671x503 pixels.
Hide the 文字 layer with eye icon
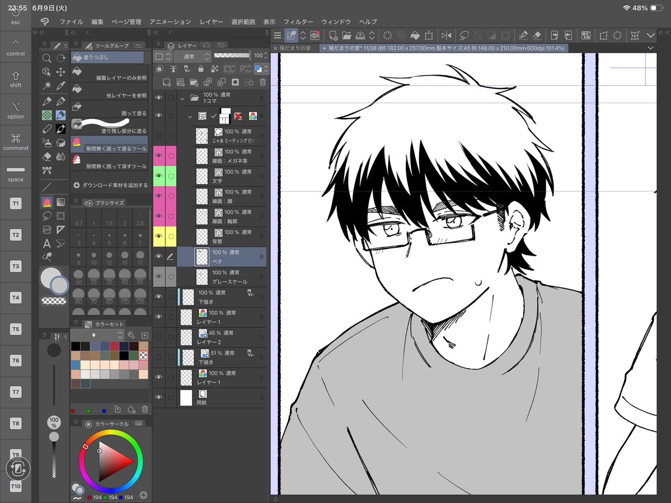[x=159, y=176]
